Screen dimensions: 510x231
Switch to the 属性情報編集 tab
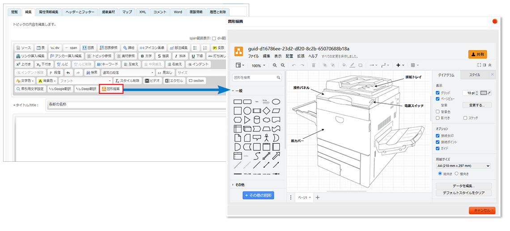click(48, 12)
